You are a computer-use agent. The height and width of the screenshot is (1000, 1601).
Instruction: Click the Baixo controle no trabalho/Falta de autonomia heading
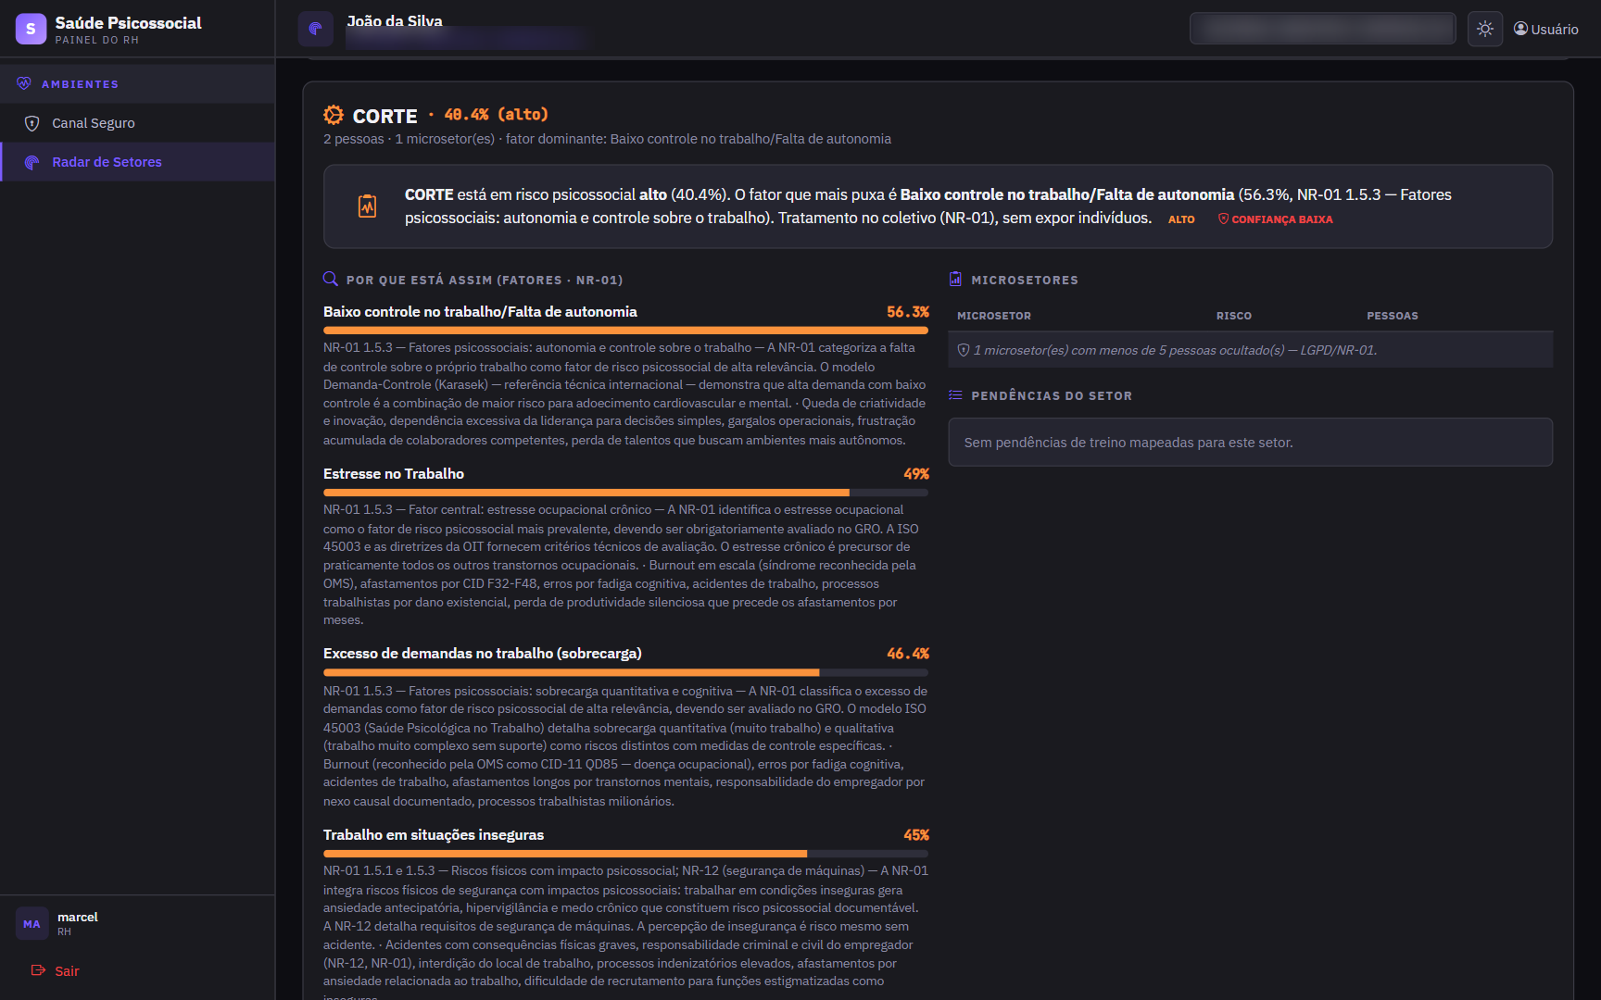480,312
